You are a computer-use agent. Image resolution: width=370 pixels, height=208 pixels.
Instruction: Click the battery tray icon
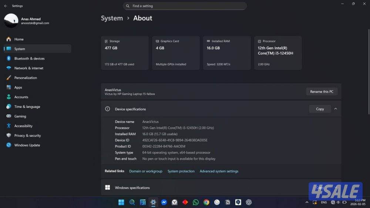344,202
